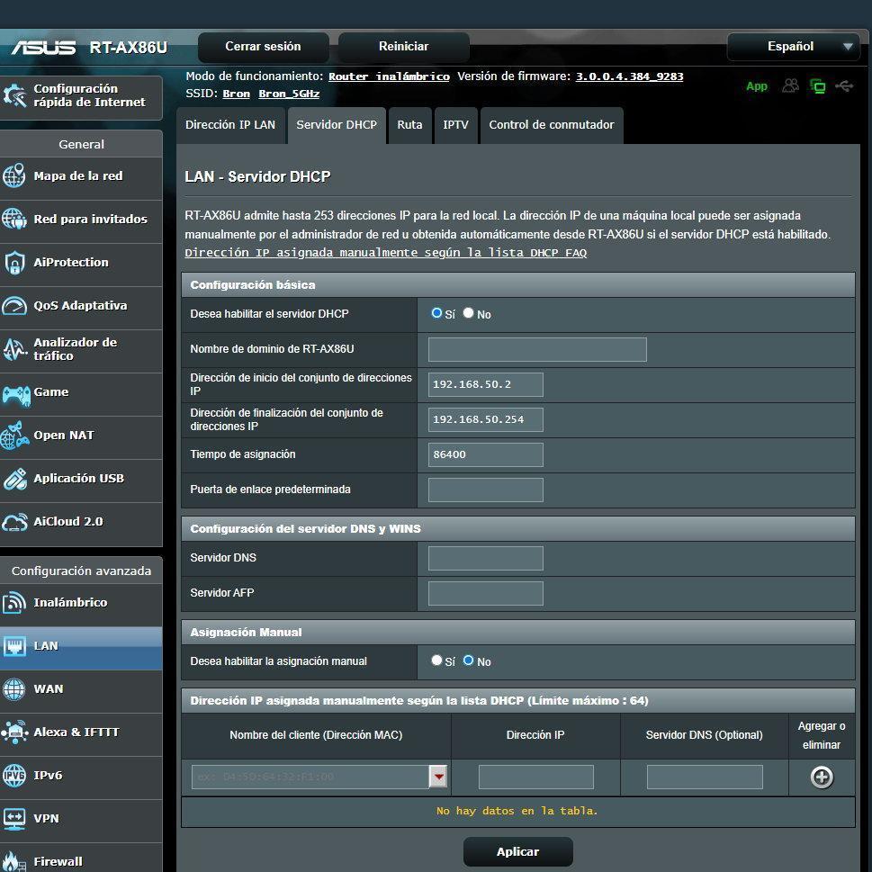
Task: Click the LAN network port icon
Action: point(13,646)
